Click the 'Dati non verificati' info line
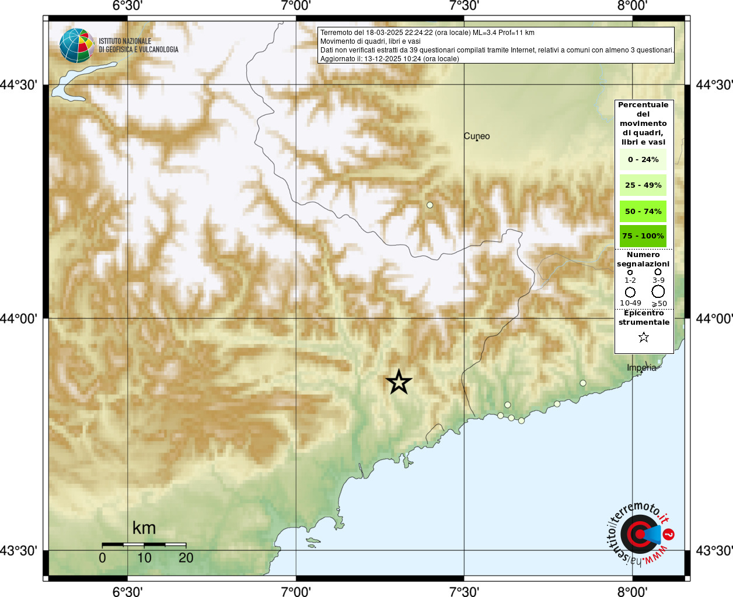Image resolution: width=733 pixels, height=597 pixels. [x=497, y=50]
